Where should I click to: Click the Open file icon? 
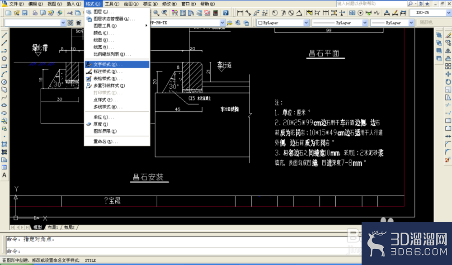[x=17, y=13]
